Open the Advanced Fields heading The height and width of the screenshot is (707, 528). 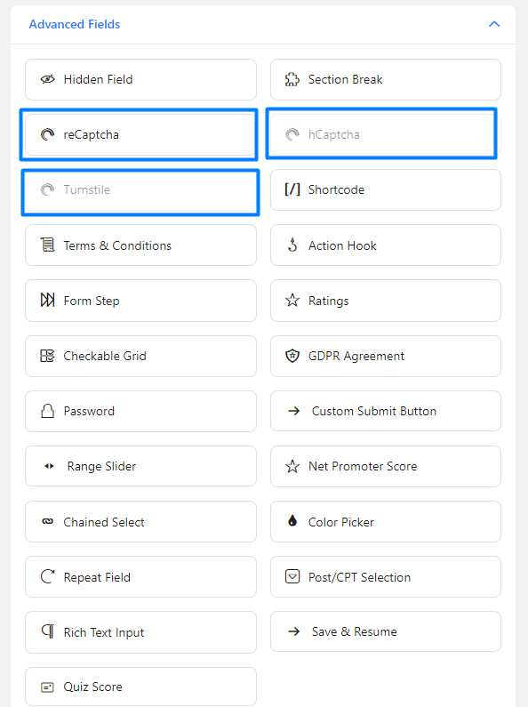75,24
